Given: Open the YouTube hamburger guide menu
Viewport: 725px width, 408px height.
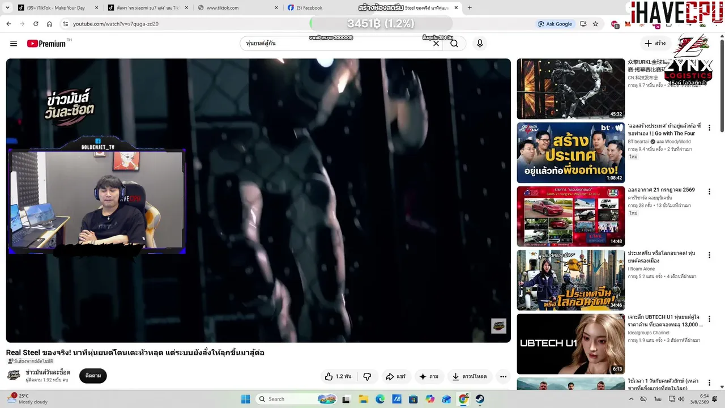Looking at the screenshot, I should [14, 44].
